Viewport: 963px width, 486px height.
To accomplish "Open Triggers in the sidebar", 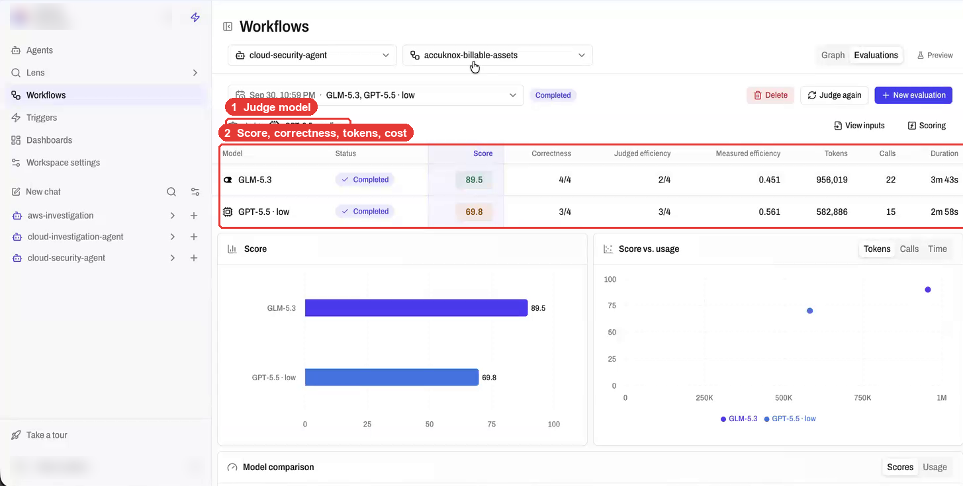I will (106, 118).
